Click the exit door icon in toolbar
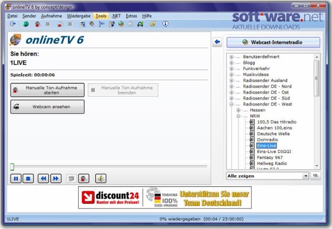 coord(13,24)
